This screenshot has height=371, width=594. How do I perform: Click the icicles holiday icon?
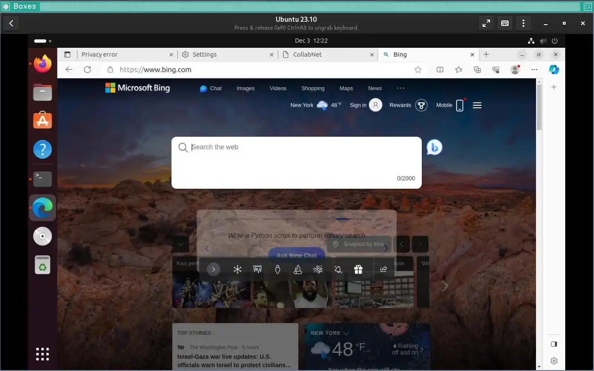[258, 269]
